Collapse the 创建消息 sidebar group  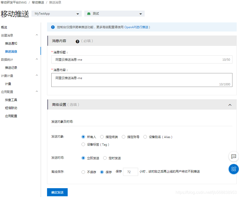pos(37,35)
